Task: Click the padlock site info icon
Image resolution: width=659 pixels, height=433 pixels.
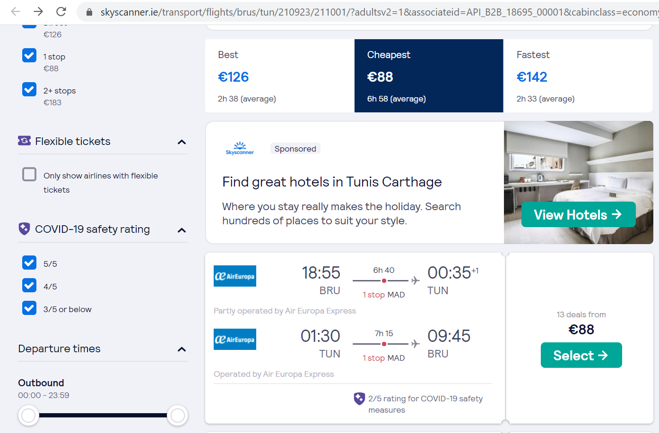Action: [89, 12]
